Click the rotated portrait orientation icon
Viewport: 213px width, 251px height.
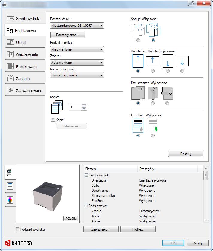pos(168,61)
